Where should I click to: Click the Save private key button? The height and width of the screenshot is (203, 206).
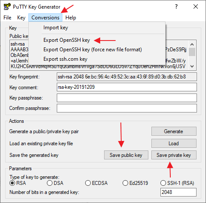[x=174, y=155]
